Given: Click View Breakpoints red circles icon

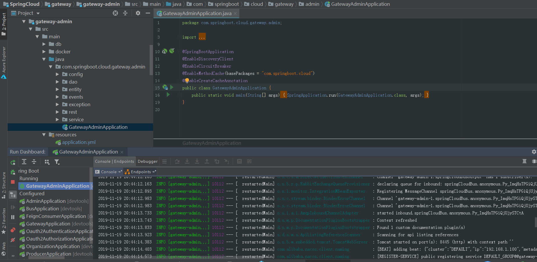Looking at the screenshot, I should click(13, 230).
